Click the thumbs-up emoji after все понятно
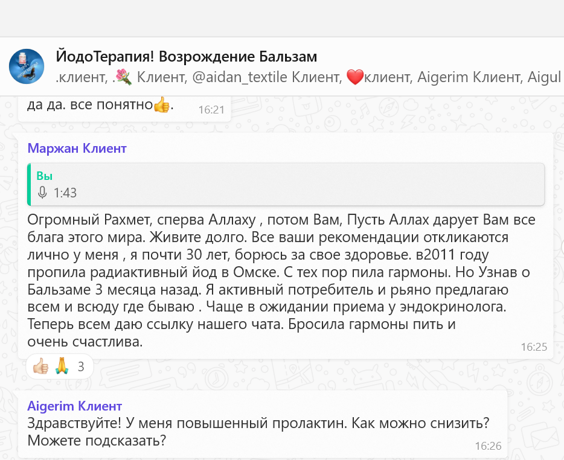 point(161,106)
